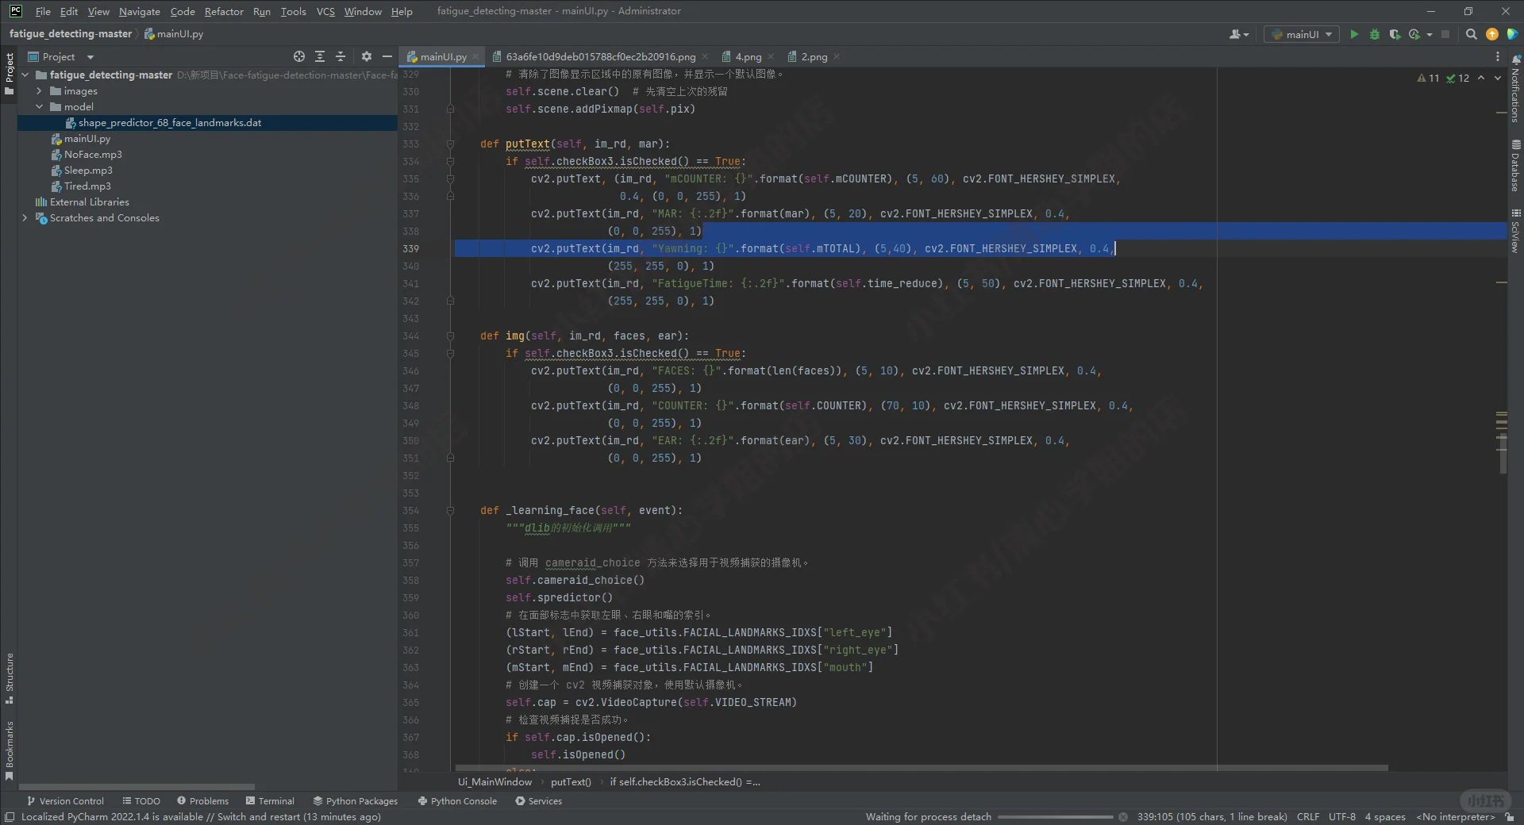1524x825 pixels.
Task: Cancel the background process in status bar
Action: [1122, 816]
